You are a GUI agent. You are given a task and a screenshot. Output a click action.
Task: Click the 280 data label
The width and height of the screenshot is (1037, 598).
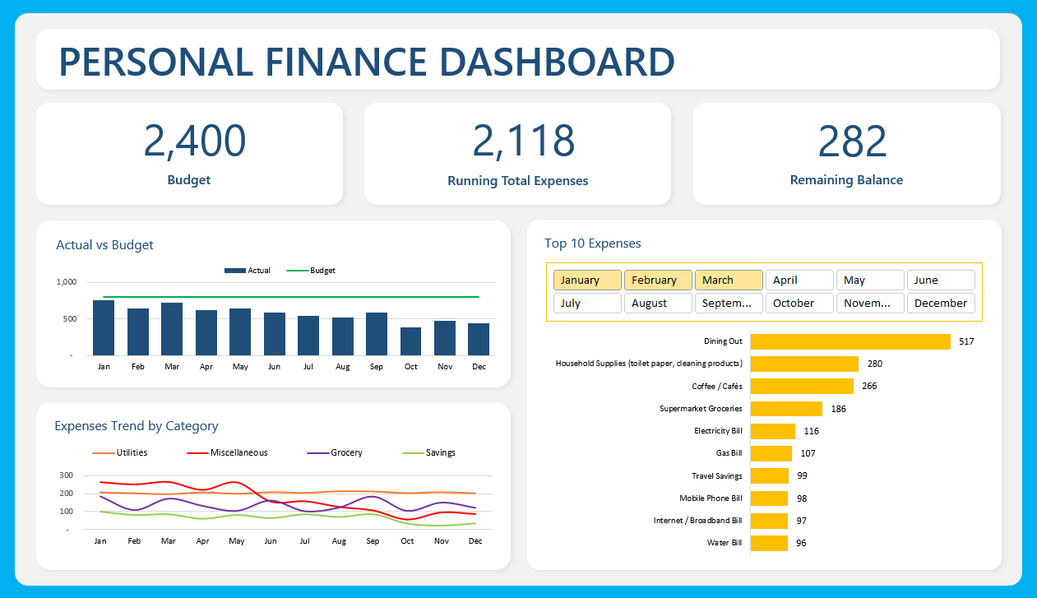click(x=874, y=364)
